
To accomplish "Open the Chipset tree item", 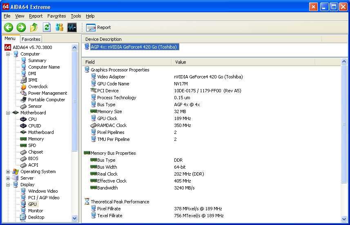I will tap(36, 152).
